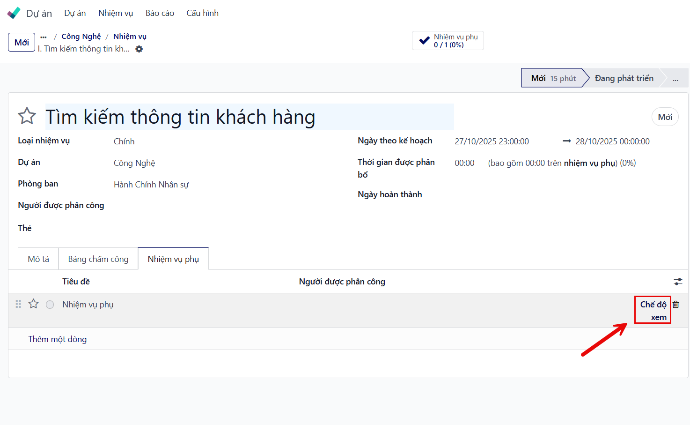Screen dimensions: 690x425
Task: Switch to the Bảng chấm công tab
Action: coord(98,259)
